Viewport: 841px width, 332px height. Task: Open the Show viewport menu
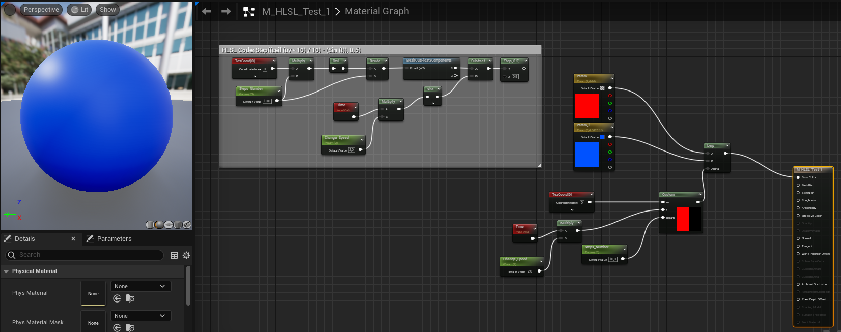[107, 10]
